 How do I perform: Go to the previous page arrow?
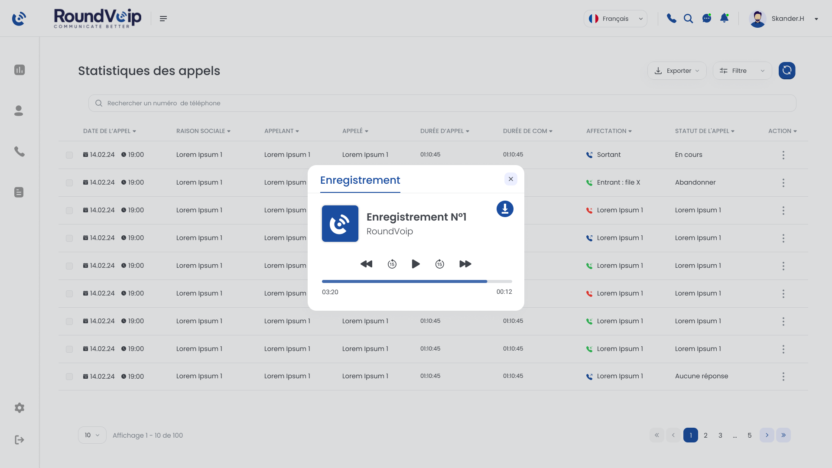673,435
